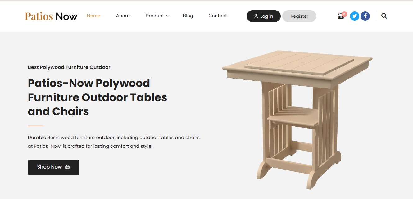Click the Register button
The width and height of the screenshot is (413, 199).
tap(299, 16)
